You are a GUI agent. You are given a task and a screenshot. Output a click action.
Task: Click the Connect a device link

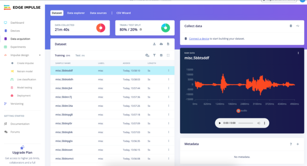(x=199, y=38)
